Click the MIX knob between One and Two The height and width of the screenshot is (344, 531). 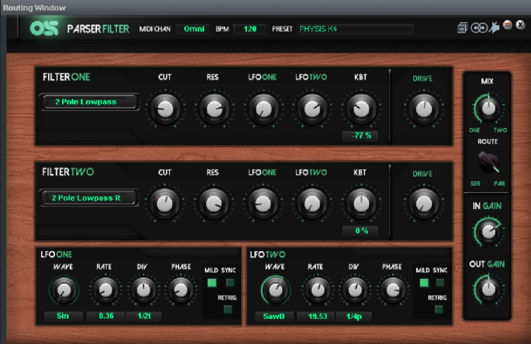tap(488, 107)
